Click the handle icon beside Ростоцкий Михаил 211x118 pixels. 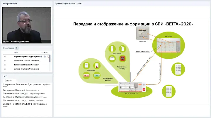[x=4, y=60]
